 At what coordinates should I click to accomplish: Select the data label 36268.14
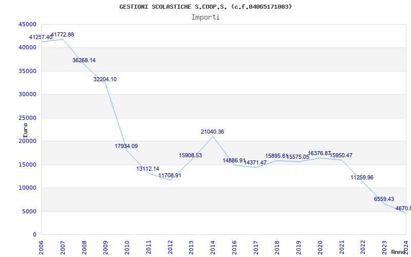tap(84, 60)
